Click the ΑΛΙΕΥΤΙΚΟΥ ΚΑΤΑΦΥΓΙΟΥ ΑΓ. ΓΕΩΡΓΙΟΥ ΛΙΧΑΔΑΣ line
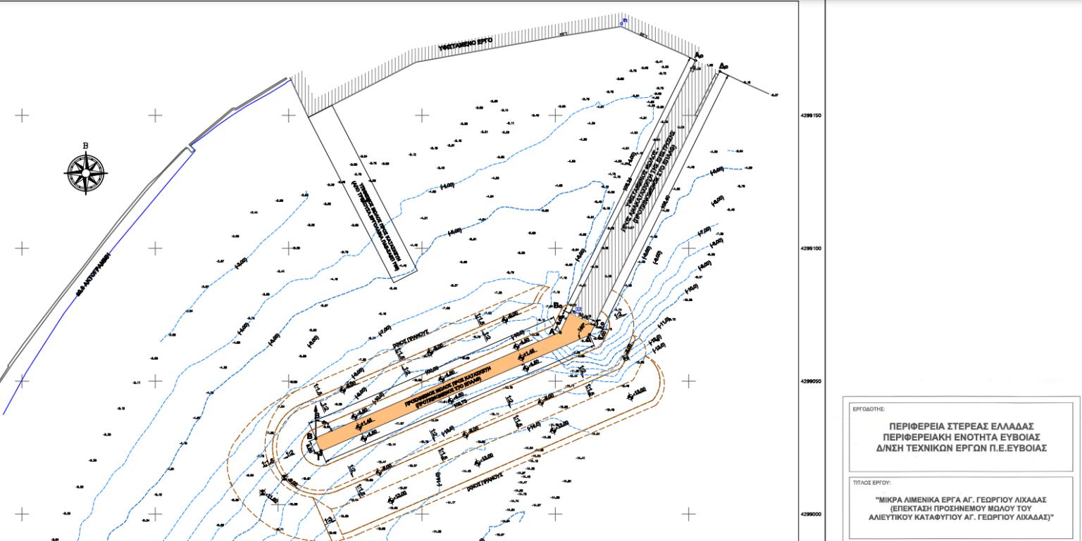 pyautogui.click(x=961, y=516)
